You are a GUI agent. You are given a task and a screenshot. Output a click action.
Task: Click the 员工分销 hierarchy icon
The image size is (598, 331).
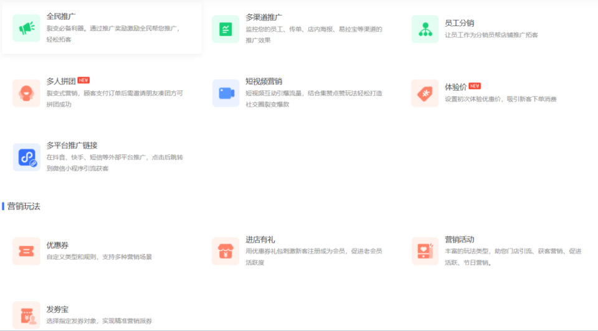(425, 29)
